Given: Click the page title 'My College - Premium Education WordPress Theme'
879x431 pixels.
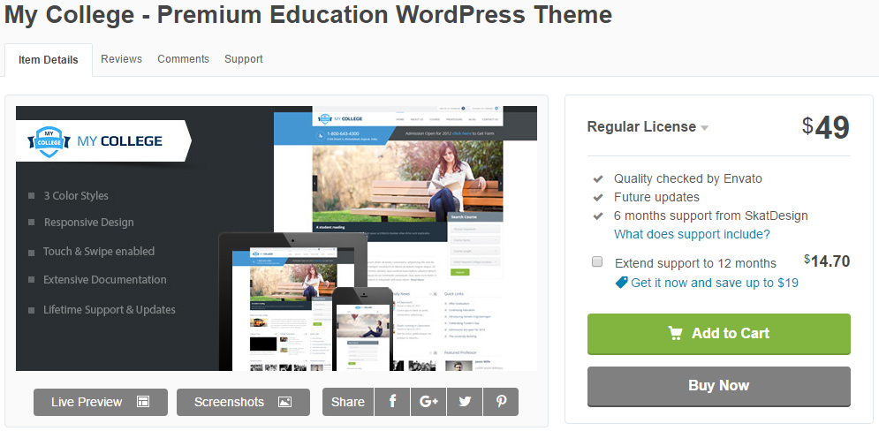Looking at the screenshot, I should [x=307, y=14].
